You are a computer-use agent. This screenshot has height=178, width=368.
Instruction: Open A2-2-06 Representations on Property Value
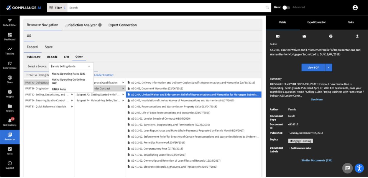193,107
